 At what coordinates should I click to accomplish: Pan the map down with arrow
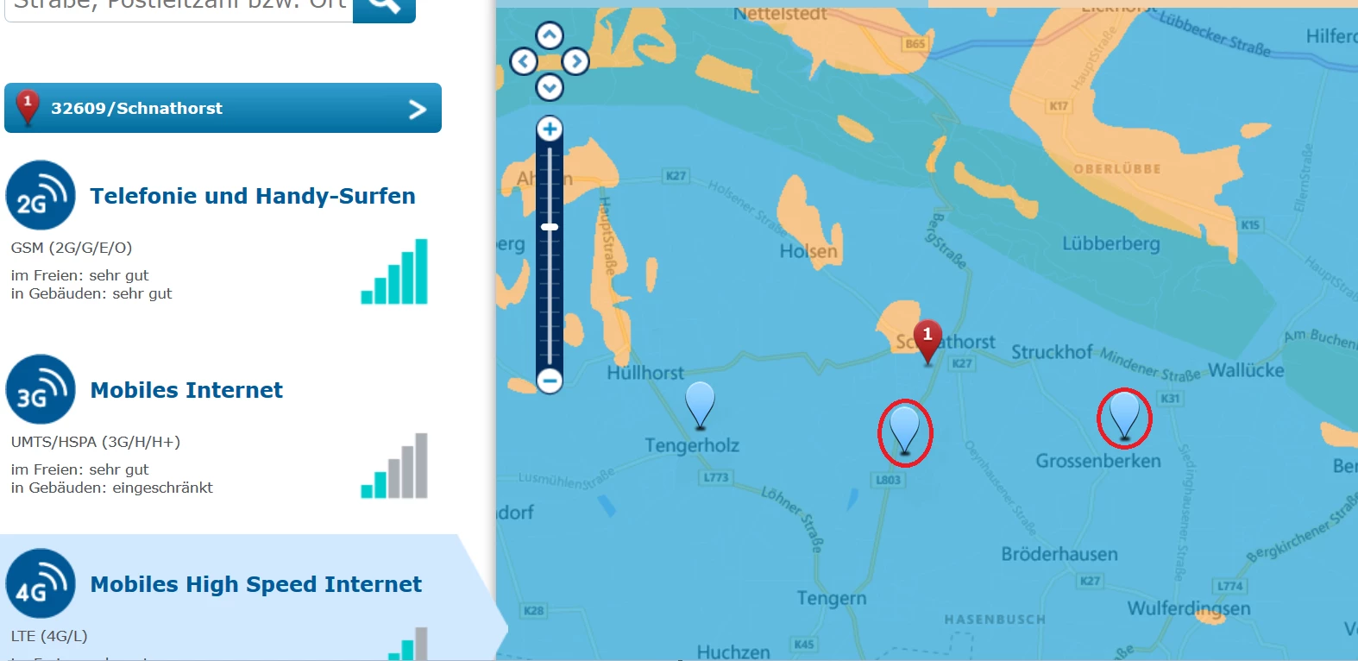(550, 87)
